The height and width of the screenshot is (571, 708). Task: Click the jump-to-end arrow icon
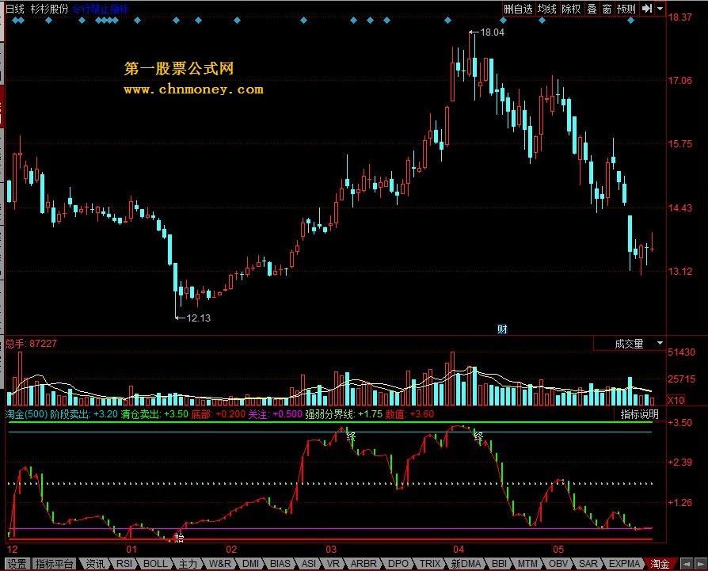click(x=647, y=9)
